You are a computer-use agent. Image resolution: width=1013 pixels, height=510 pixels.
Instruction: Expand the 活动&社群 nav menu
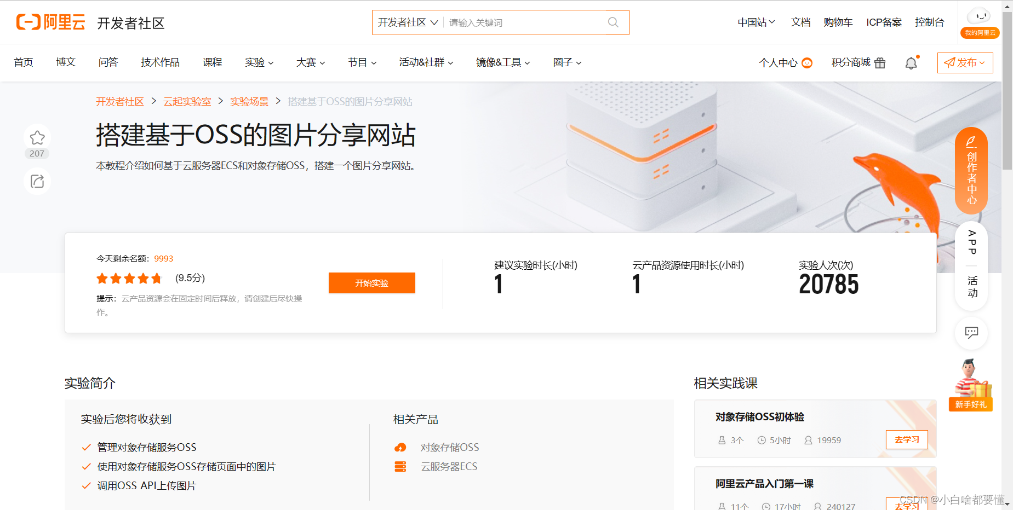[426, 62]
